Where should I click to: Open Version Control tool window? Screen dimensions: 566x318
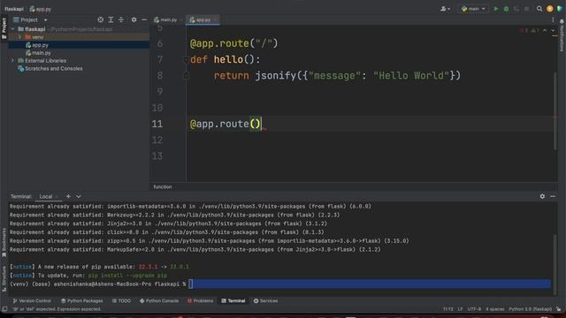click(x=32, y=300)
